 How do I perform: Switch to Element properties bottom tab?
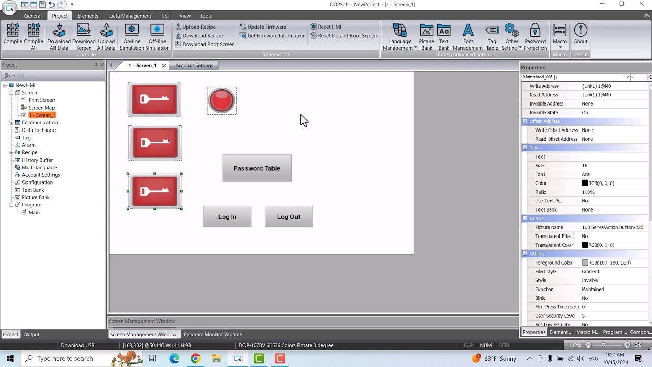coord(561,332)
